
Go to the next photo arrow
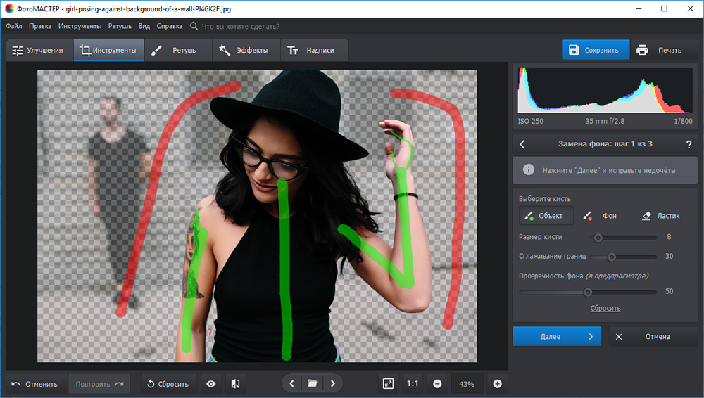pyautogui.click(x=333, y=384)
